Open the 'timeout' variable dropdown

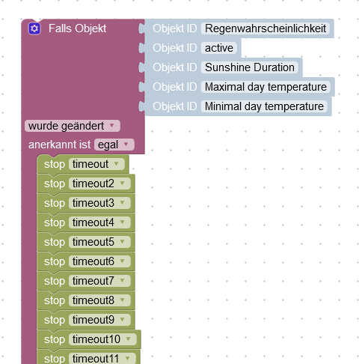pyautogui.click(x=96, y=164)
